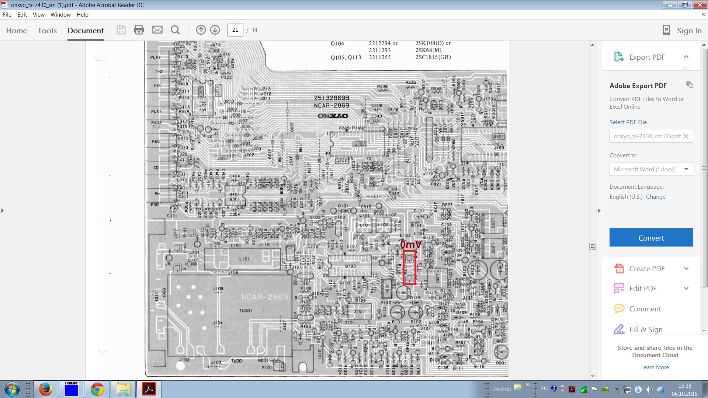The height and width of the screenshot is (398, 708).
Task: Open the Help menu
Action: coord(83,15)
